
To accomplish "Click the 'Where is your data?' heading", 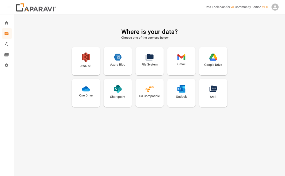I will pos(149,32).
